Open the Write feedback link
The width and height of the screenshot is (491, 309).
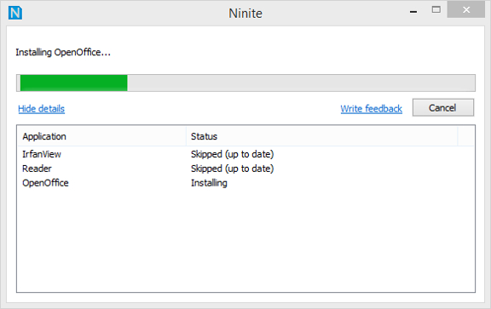pyautogui.click(x=371, y=108)
